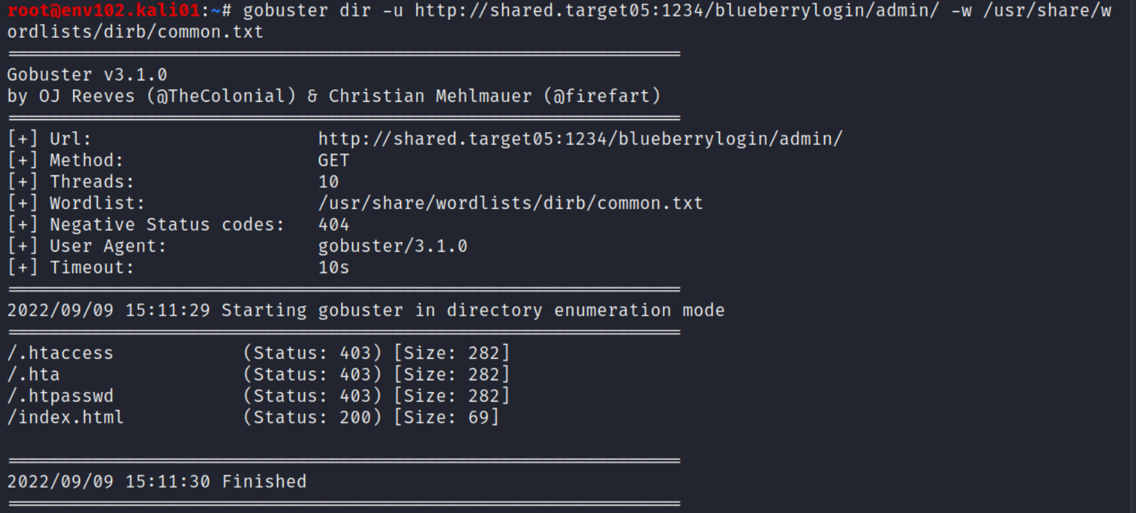Click the GET method value
Viewport: 1136px width, 513px height.
[x=333, y=160]
